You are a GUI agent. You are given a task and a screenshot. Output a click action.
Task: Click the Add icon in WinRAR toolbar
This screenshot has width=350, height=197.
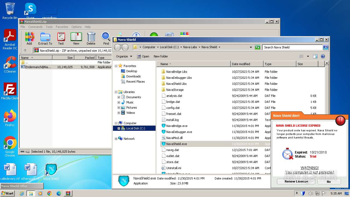coord(29,39)
